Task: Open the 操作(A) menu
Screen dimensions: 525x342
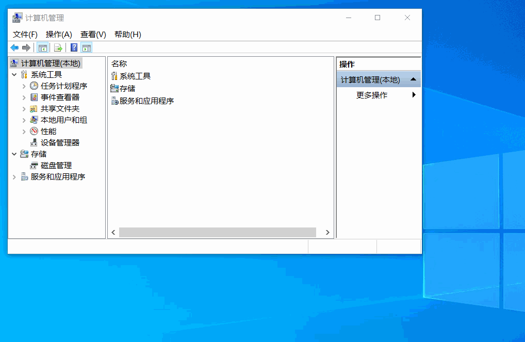Action: coord(59,35)
